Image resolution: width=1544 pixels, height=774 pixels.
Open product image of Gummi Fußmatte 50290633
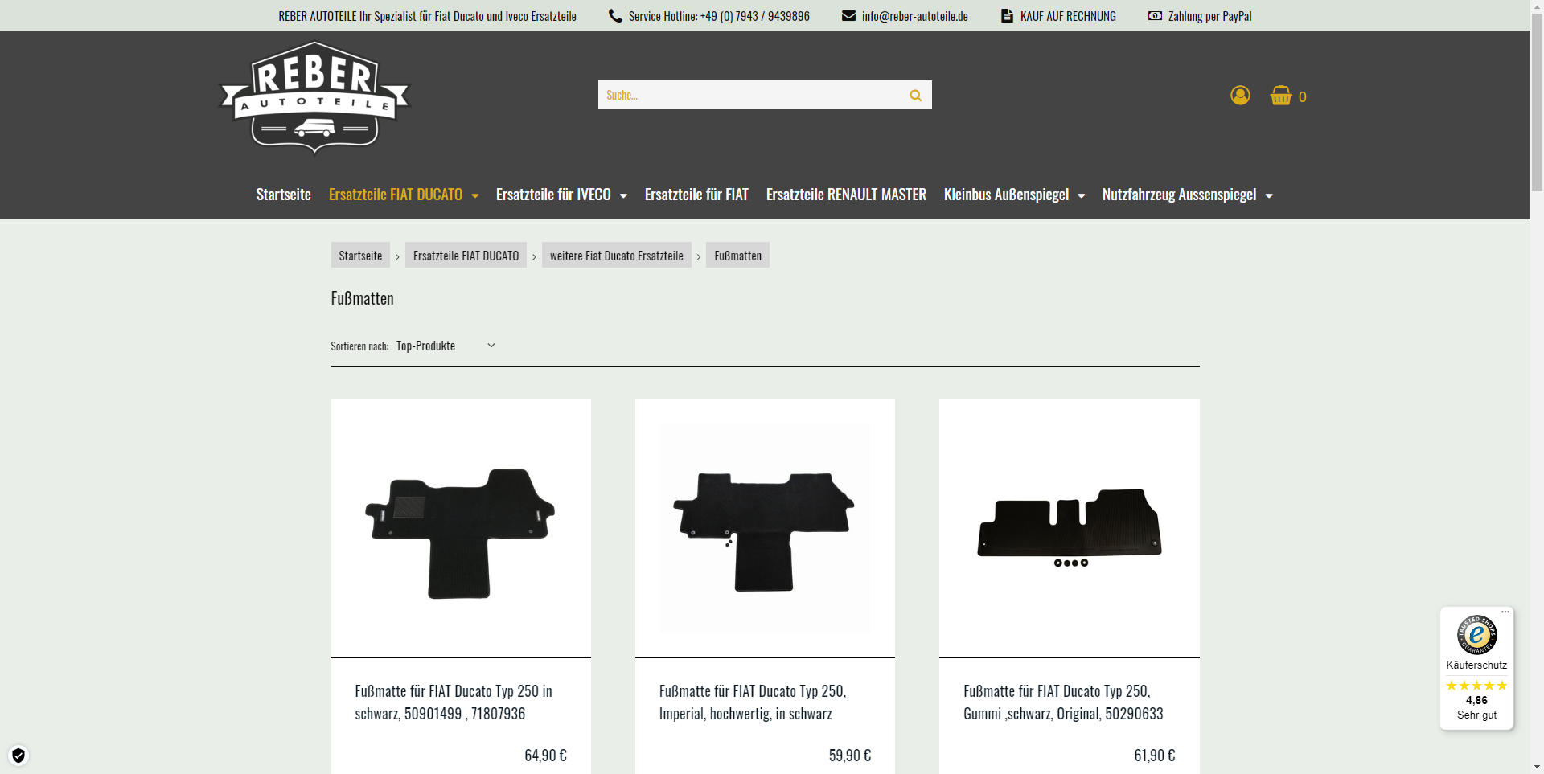1069,528
